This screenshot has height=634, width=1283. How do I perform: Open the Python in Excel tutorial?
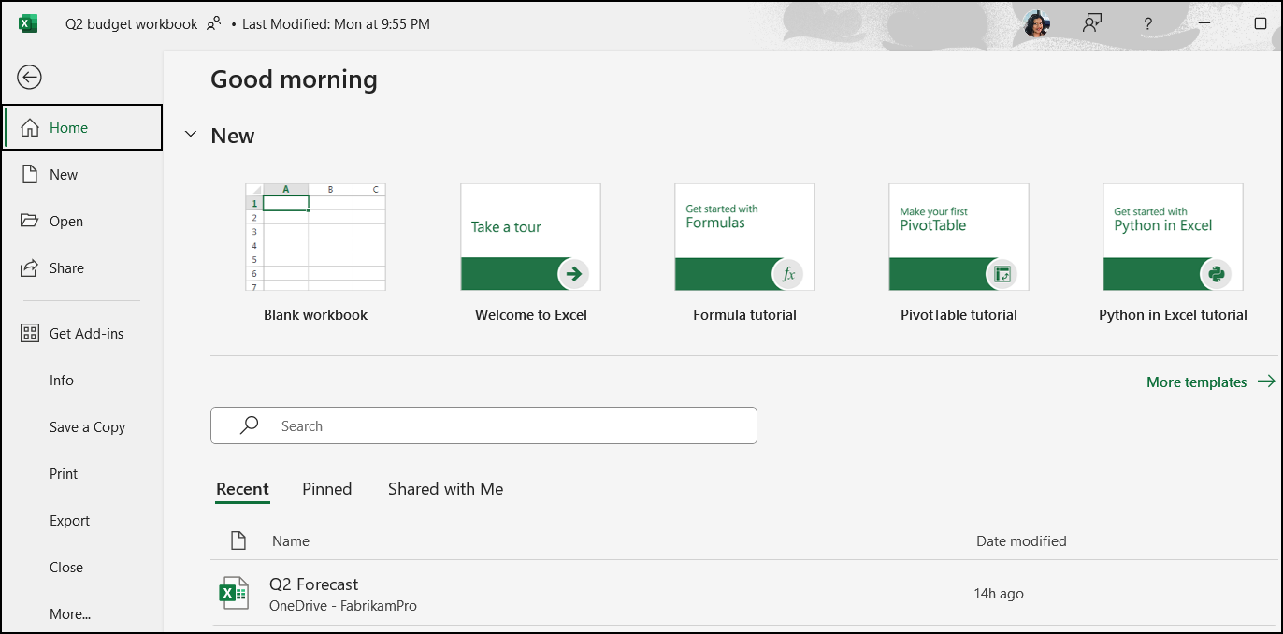click(x=1172, y=237)
